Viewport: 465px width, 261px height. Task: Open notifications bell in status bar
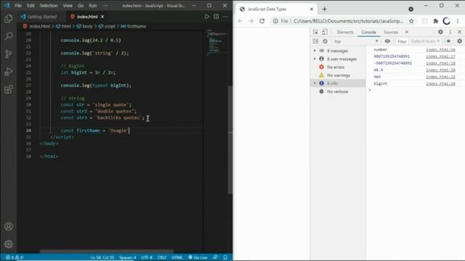pos(225,257)
